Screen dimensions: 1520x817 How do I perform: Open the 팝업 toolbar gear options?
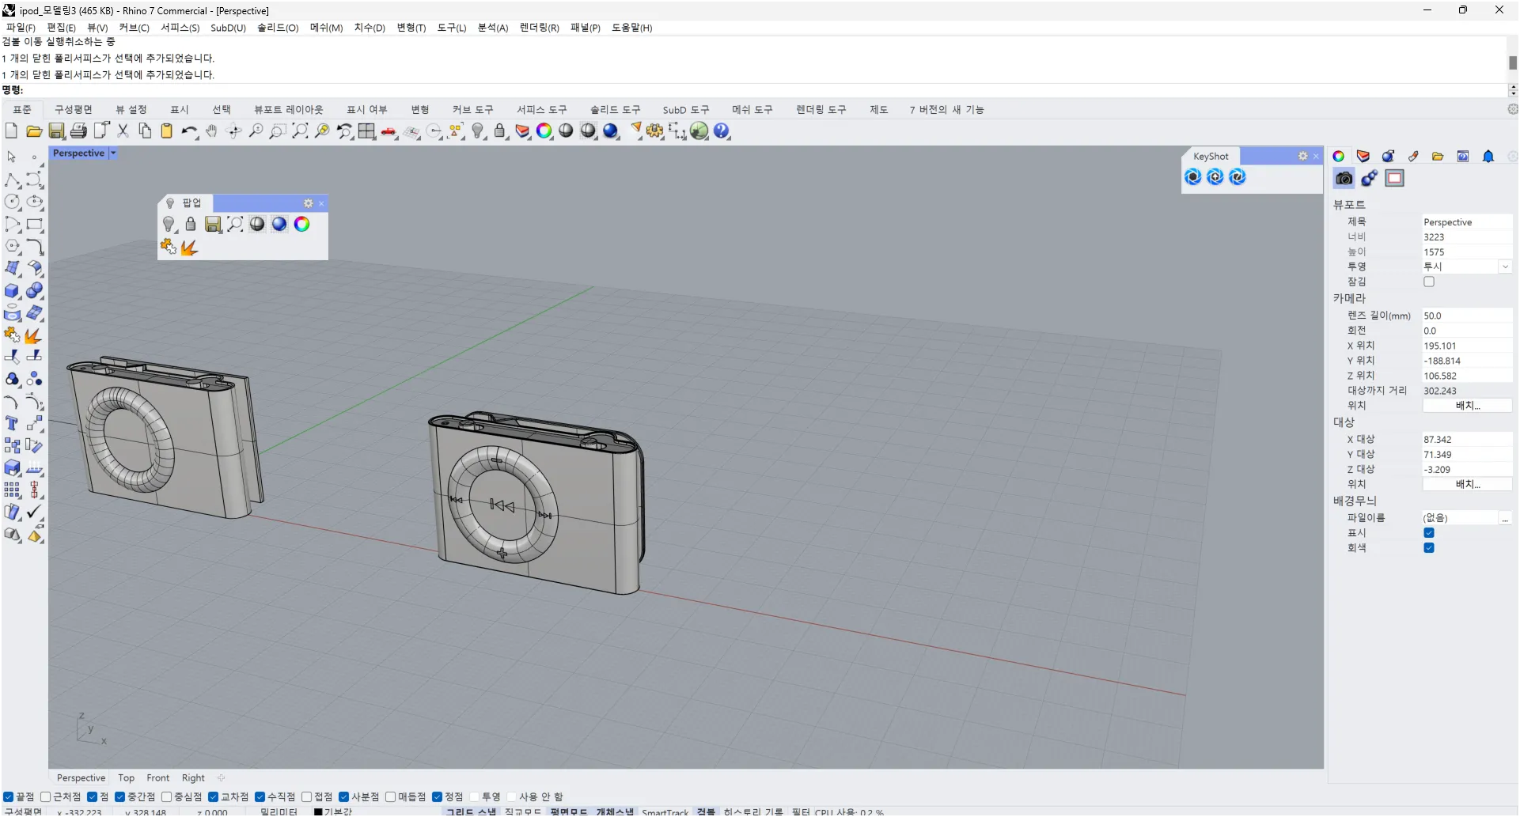309,203
